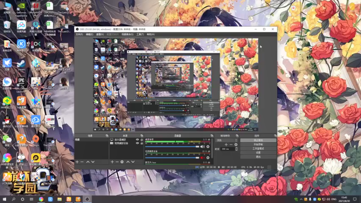Decrease transition duration with down arrow
The height and width of the screenshot is (203, 361).
pyautogui.click(x=236, y=150)
